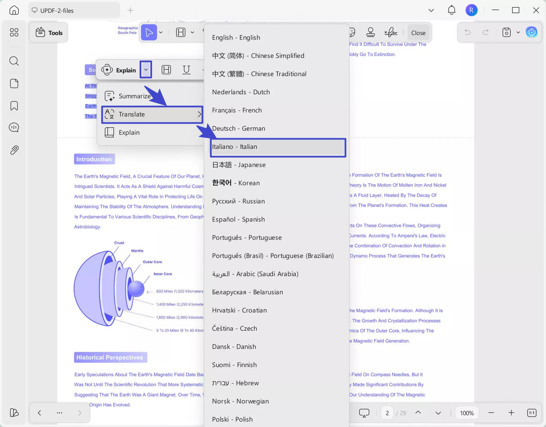546x427 pixels.
Task: Expand the top toolbar highlight dropdown arrow
Action: (192, 32)
